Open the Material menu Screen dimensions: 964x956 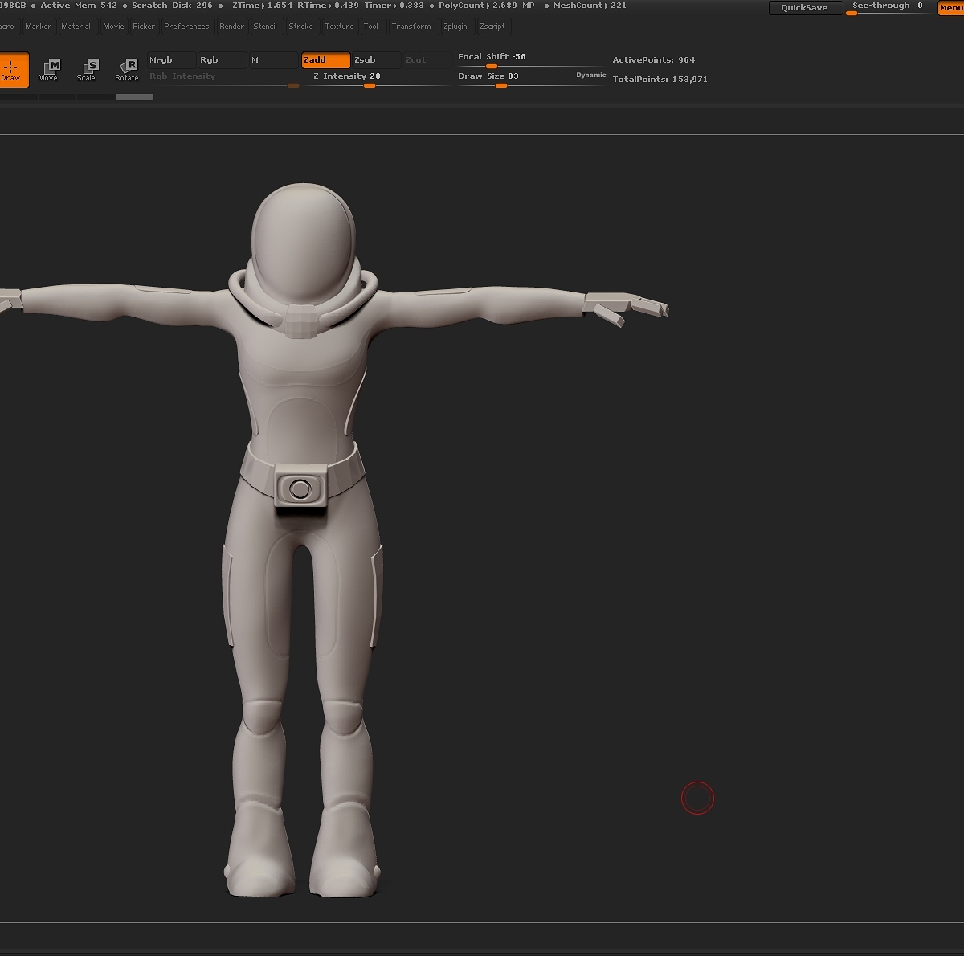click(76, 27)
